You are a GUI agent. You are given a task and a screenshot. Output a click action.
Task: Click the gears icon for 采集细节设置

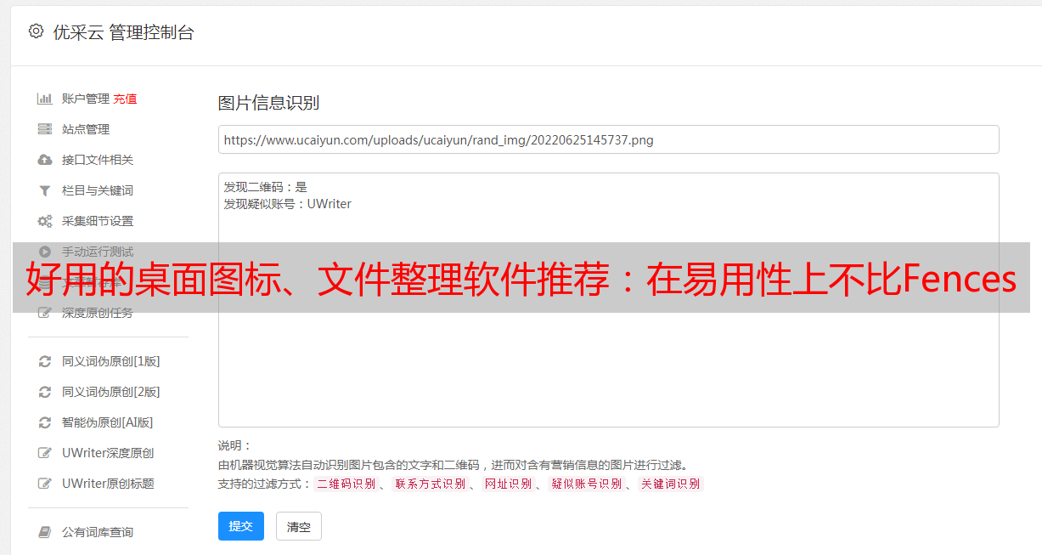click(x=45, y=221)
